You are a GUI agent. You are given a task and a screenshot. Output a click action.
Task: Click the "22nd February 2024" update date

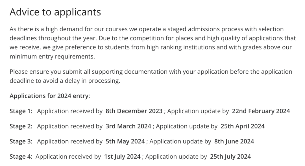[x=261, y=111]
